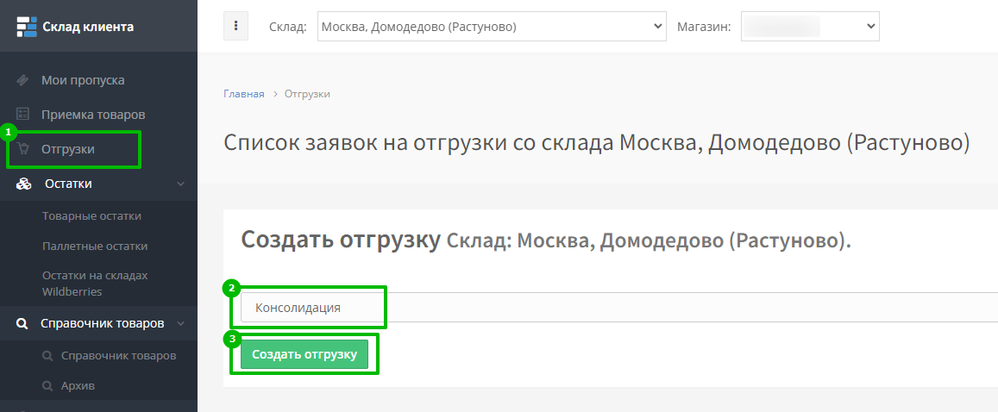Click the Консолидация shipment type field
The width and height of the screenshot is (998, 412).
pyautogui.click(x=312, y=308)
